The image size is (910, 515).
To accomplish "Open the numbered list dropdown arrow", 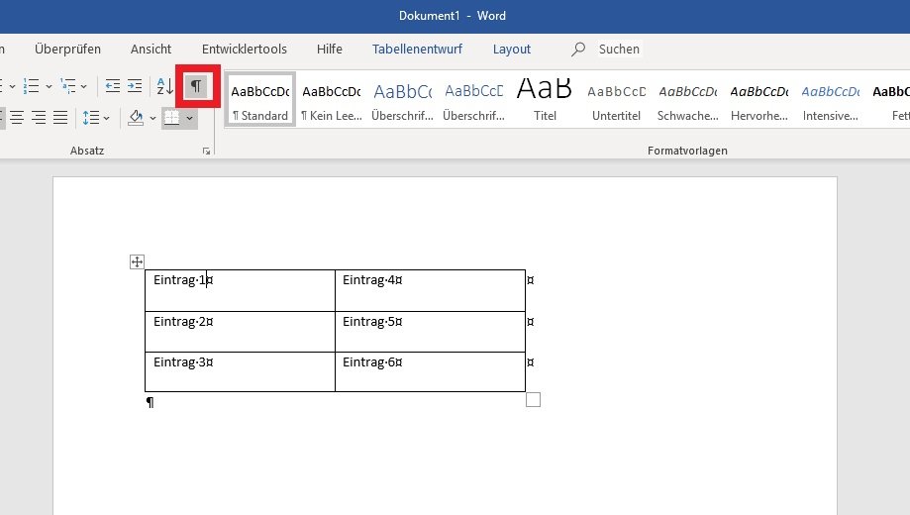I will (x=49, y=86).
